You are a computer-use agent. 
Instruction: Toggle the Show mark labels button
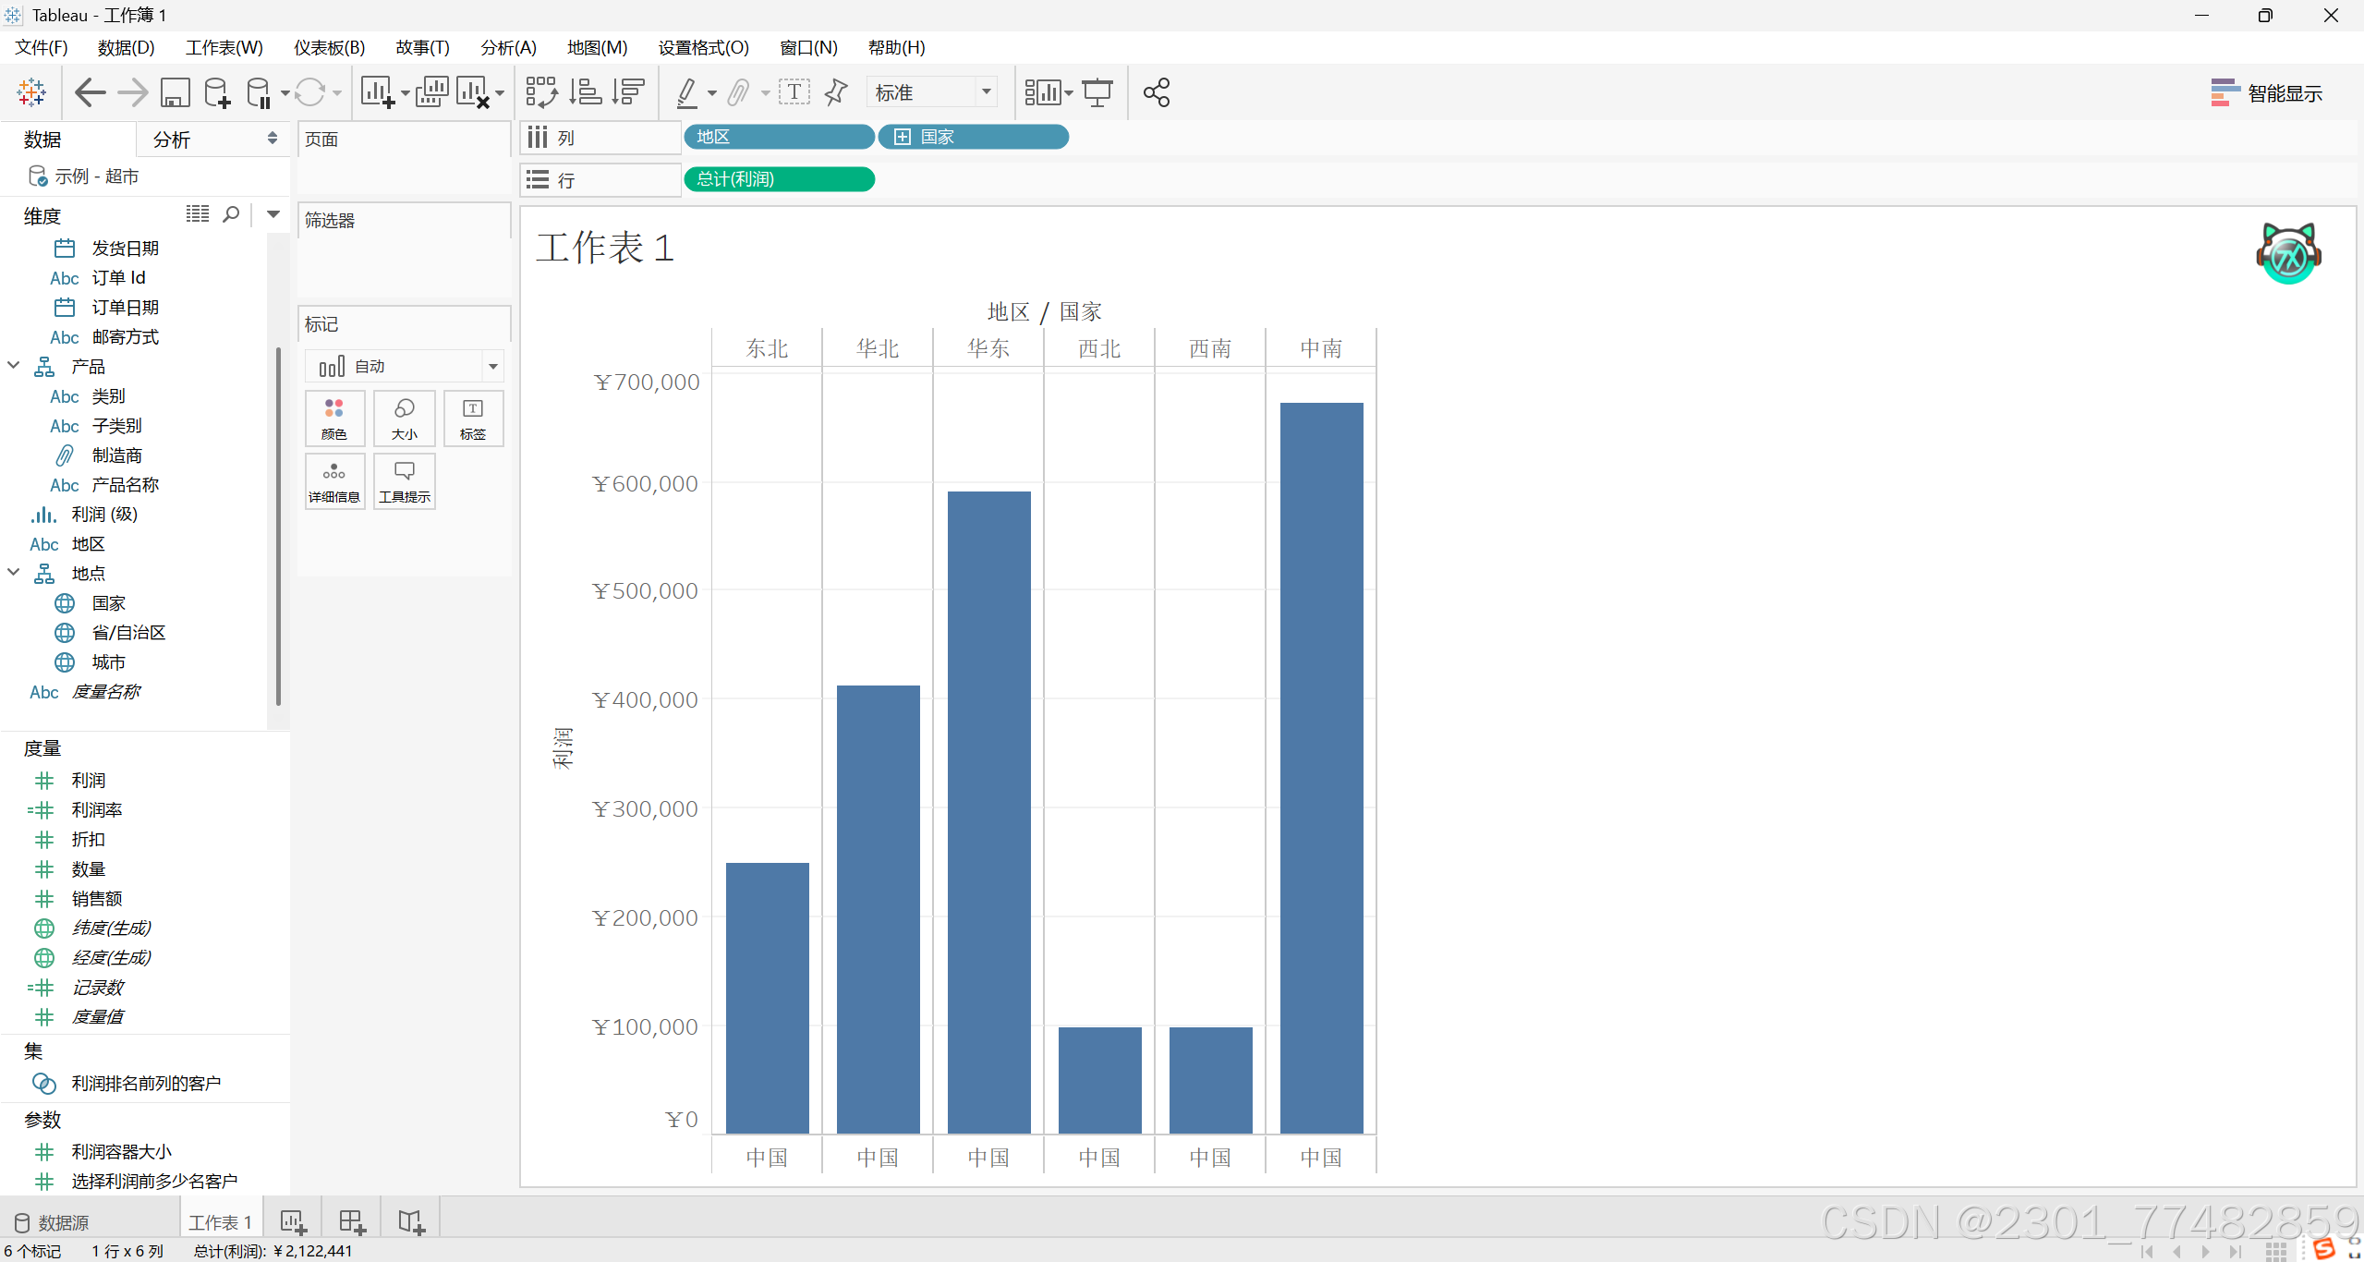[794, 92]
